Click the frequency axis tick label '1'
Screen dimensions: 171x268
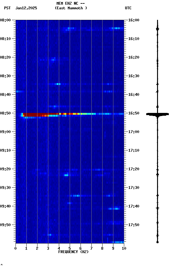tap(26, 248)
